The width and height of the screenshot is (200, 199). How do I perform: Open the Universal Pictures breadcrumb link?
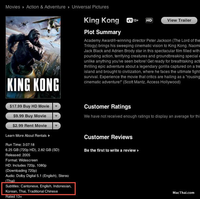(90, 7)
